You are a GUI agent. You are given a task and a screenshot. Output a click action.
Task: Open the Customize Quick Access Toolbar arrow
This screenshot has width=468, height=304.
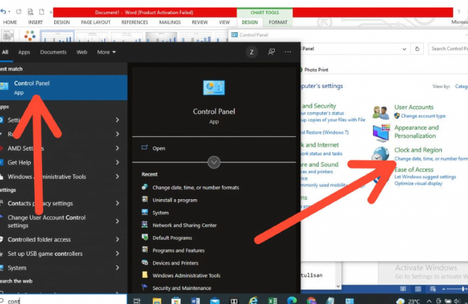[x=51, y=12]
